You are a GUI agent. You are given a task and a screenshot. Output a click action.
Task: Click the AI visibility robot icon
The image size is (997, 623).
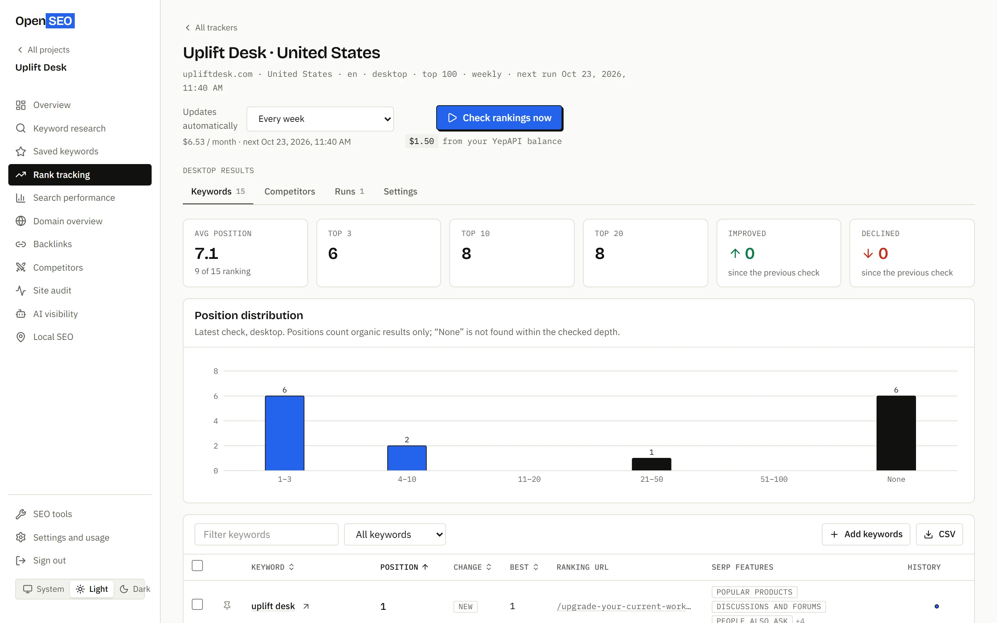click(21, 314)
